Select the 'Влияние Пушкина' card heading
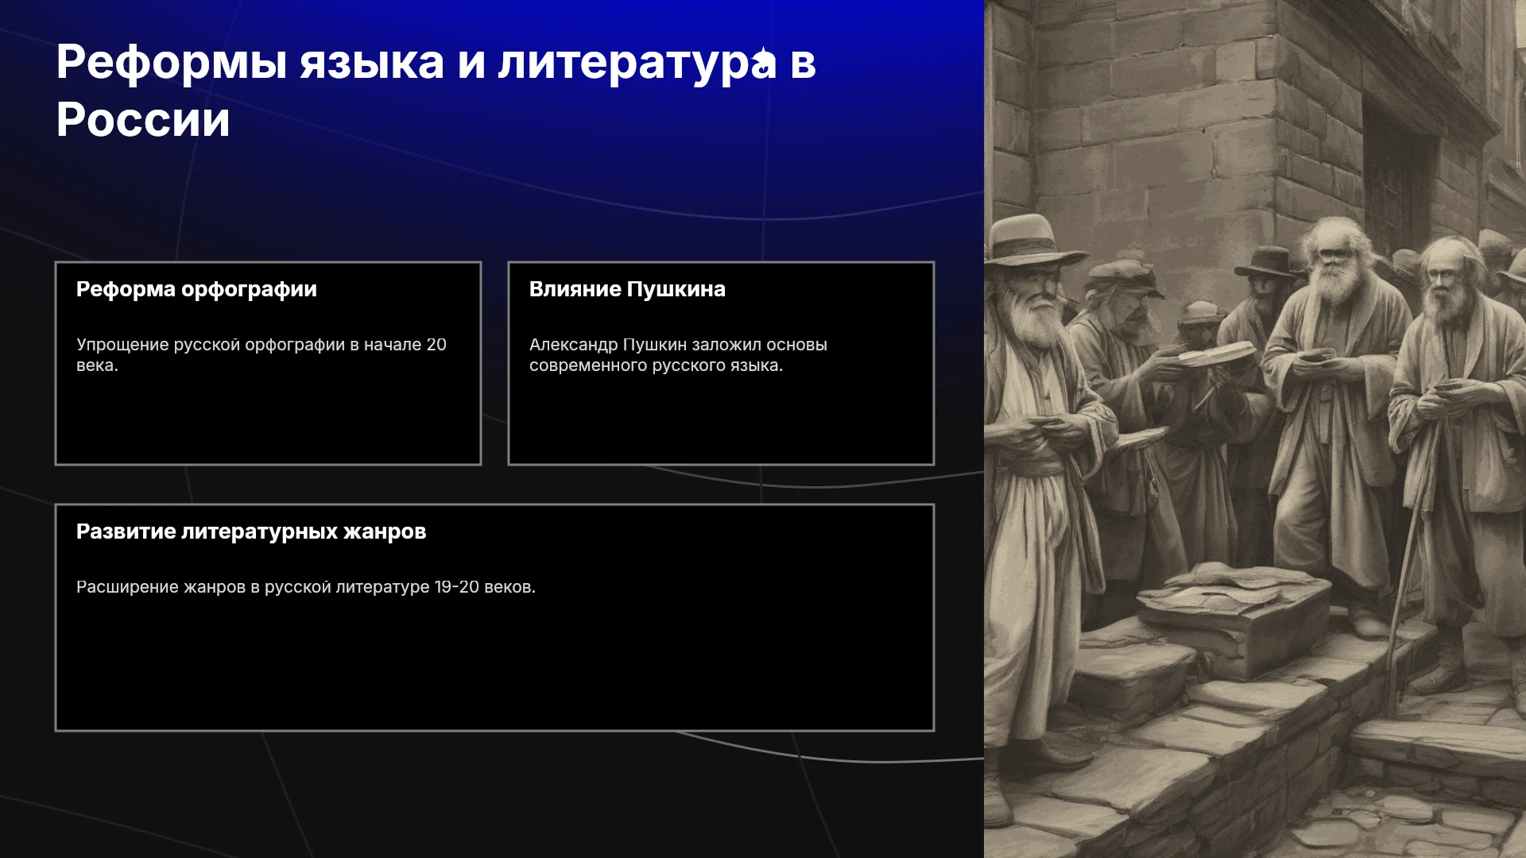The width and height of the screenshot is (1526, 858). click(x=627, y=289)
